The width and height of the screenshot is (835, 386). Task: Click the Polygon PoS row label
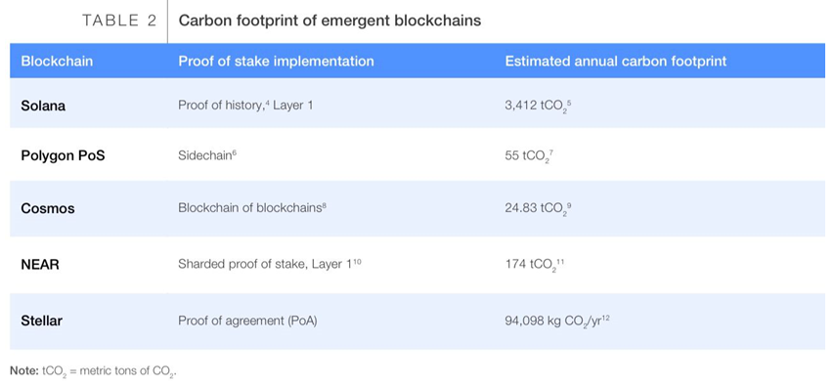[63, 157]
